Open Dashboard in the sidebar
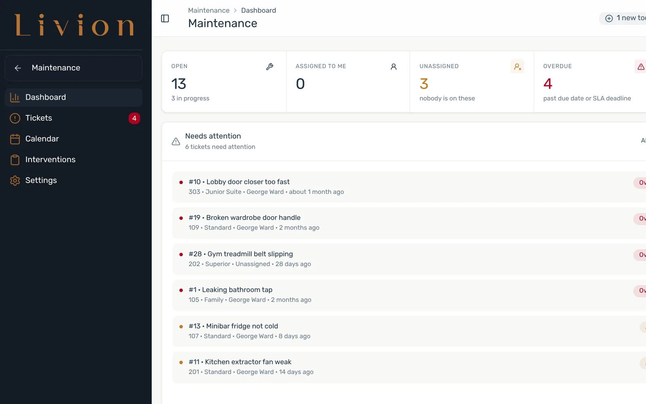The height and width of the screenshot is (404, 646). coord(73,97)
